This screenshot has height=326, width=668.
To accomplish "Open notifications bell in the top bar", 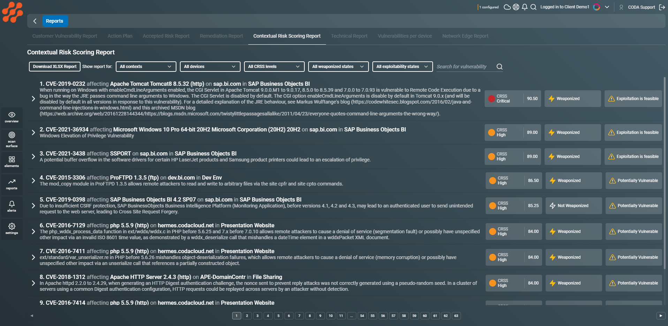I will coord(525,7).
